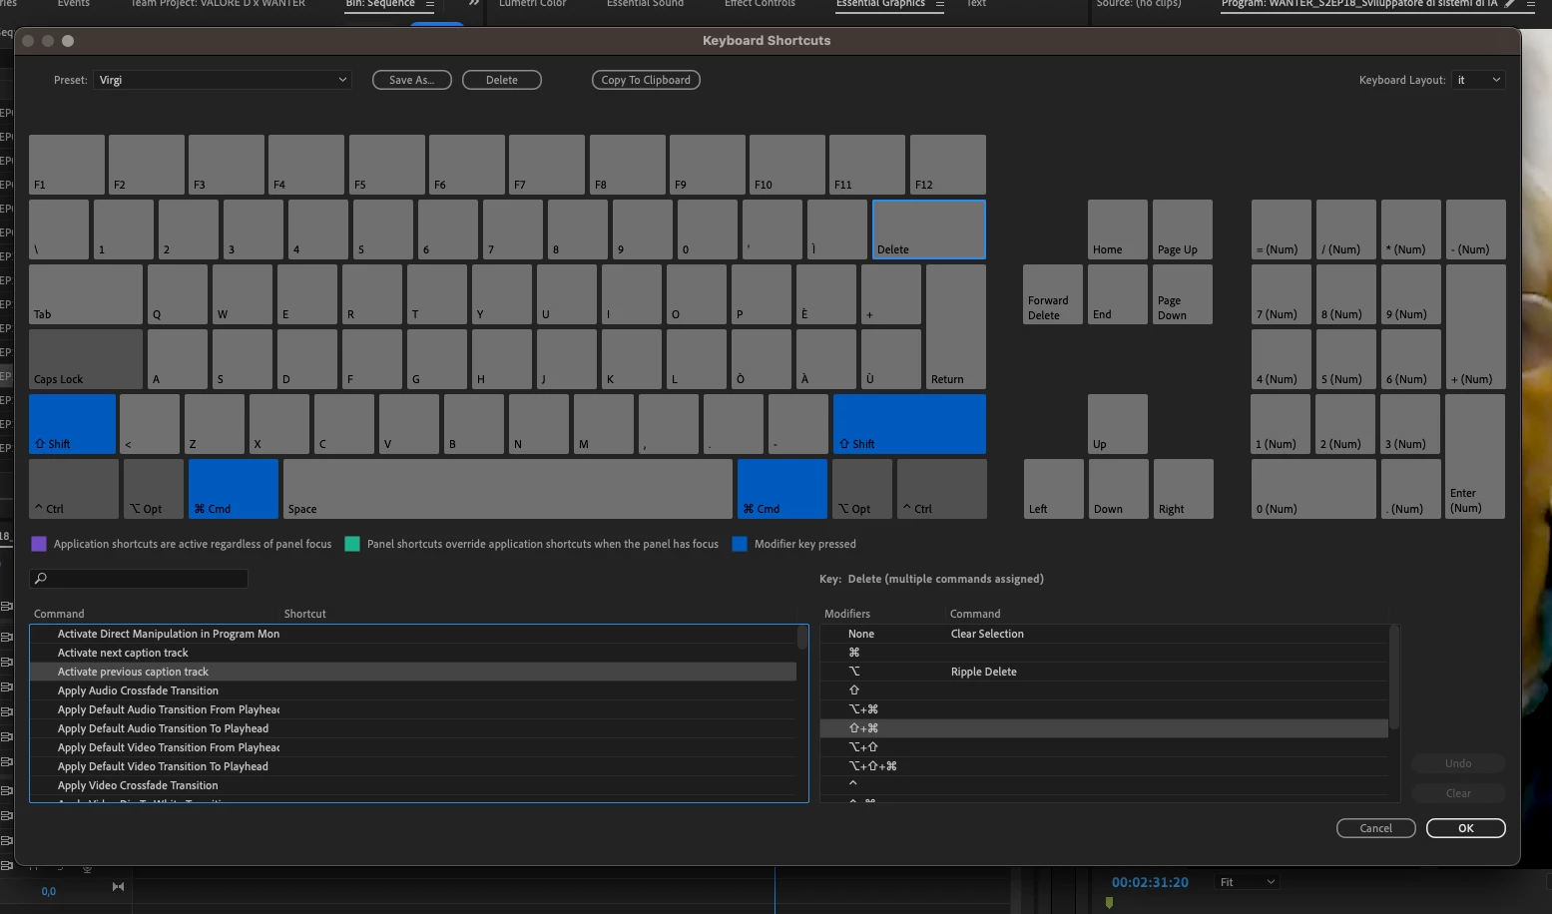
Task: Select the Delete key on virtual keyboard
Action: tap(929, 229)
